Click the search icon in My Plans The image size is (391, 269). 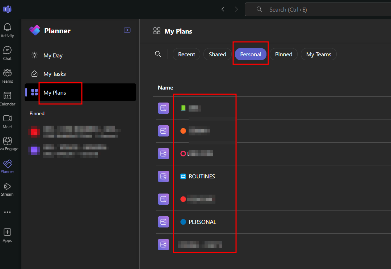click(158, 54)
